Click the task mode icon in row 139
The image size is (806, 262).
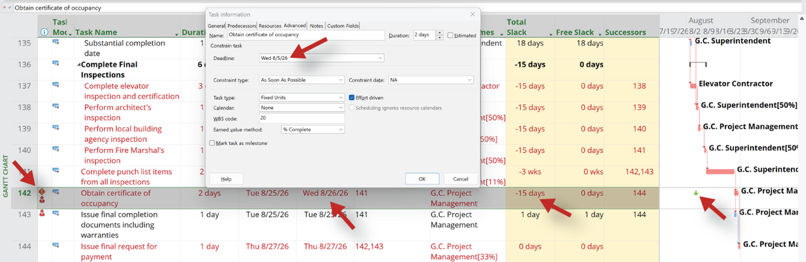click(56, 128)
